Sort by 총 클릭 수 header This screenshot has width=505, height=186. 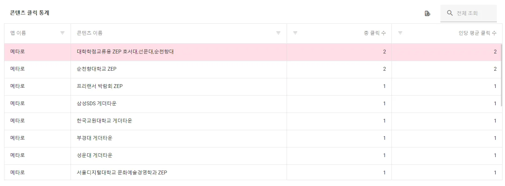coord(375,33)
